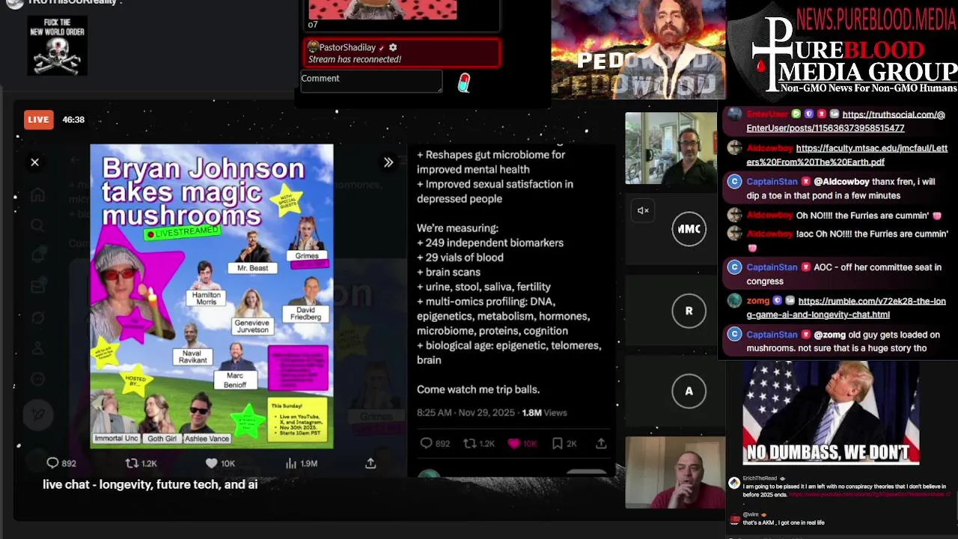Click the PastorShadilay username
The width and height of the screenshot is (958, 539).
click(347, 47)
